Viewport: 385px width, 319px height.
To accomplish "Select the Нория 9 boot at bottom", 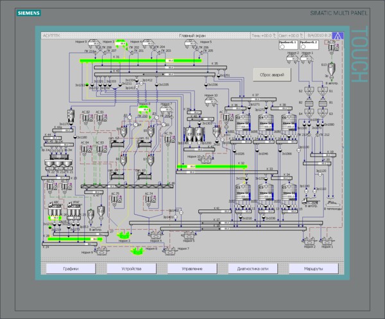I will (101, 251).
